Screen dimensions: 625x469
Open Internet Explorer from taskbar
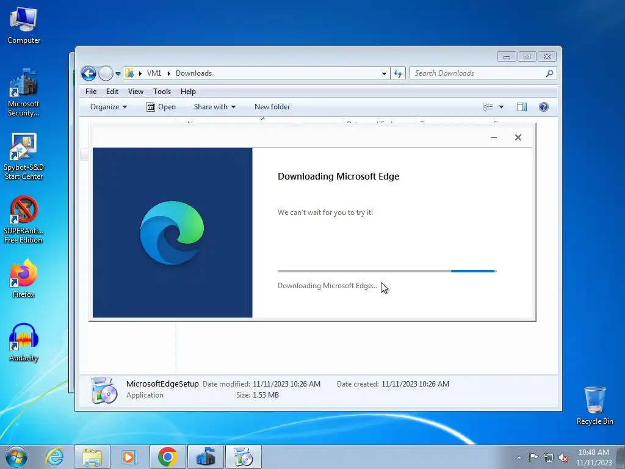click(54, 457)
